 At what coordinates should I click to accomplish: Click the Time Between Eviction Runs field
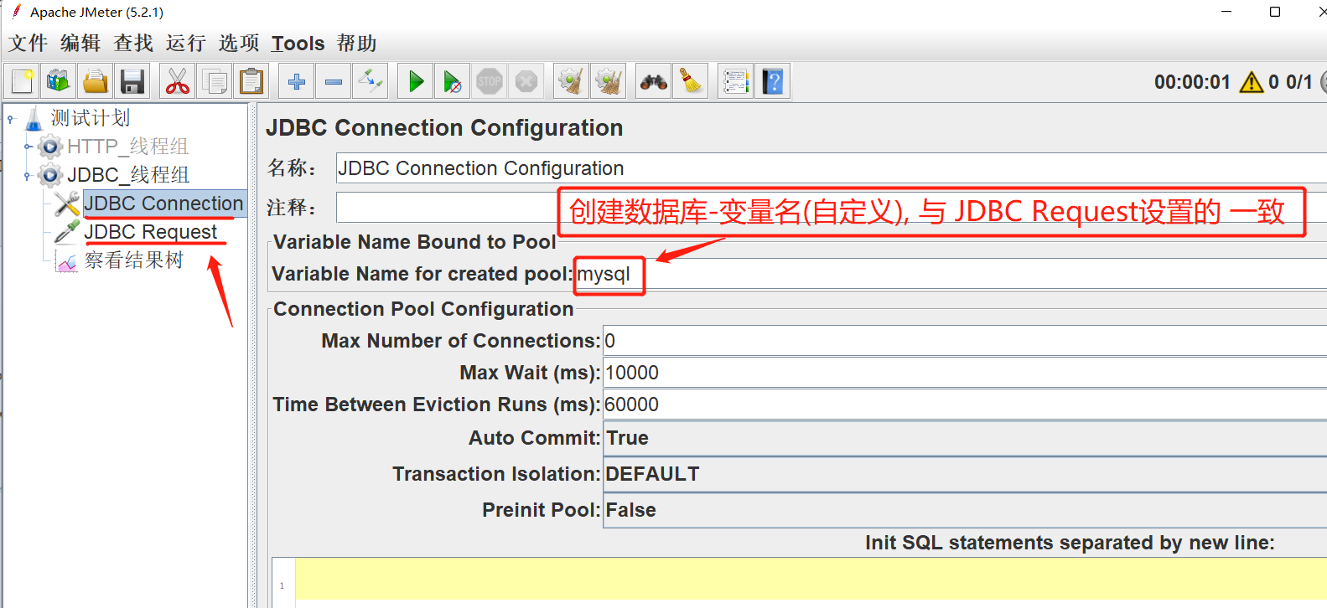(x=964, y=404)
